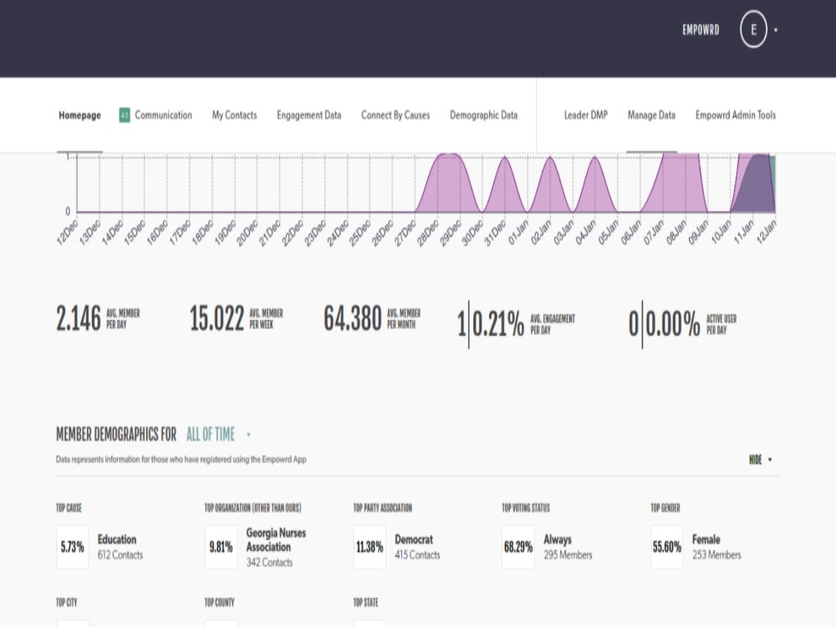The image size is (836, 627).
Task: Select the Female gender label
Action: 706,539
